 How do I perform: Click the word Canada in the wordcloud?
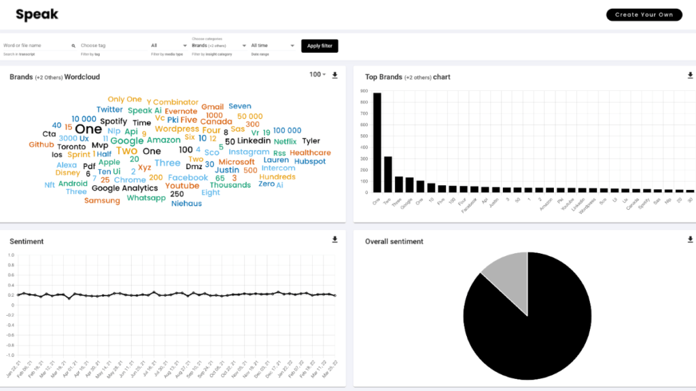(216, 122)
